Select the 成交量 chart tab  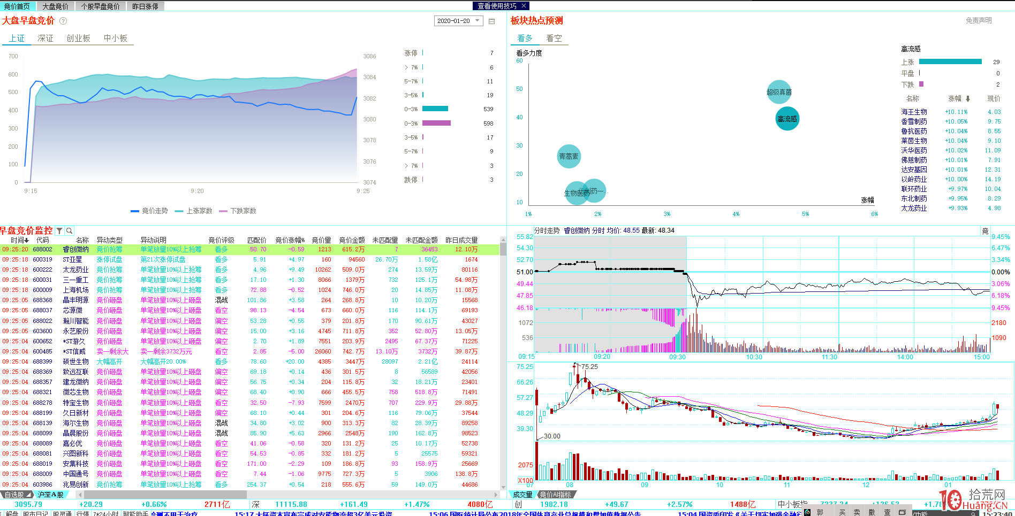[522, 495]
